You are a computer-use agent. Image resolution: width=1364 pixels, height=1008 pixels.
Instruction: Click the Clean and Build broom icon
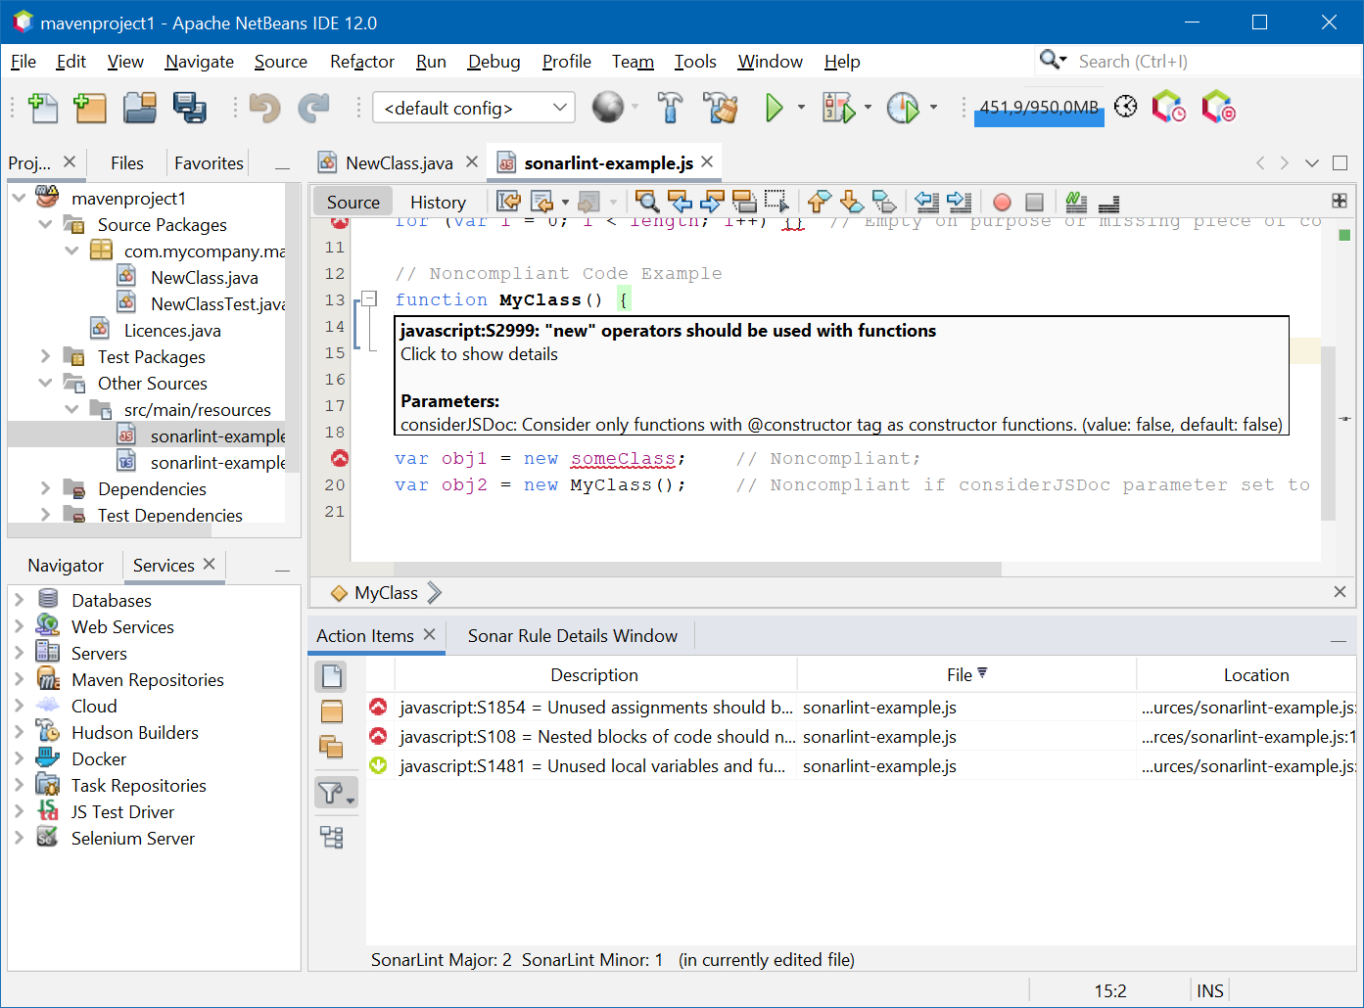click(x=721, y=108)
